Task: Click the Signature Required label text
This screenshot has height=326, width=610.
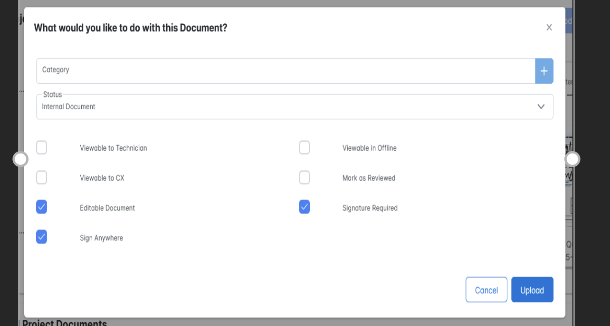Action: point(370,208)
